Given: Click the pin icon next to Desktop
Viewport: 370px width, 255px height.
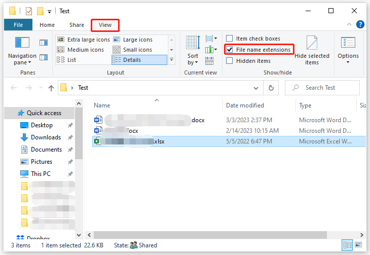Looking at the screenshot, I should pyautogui.click(x=70, y=125).
